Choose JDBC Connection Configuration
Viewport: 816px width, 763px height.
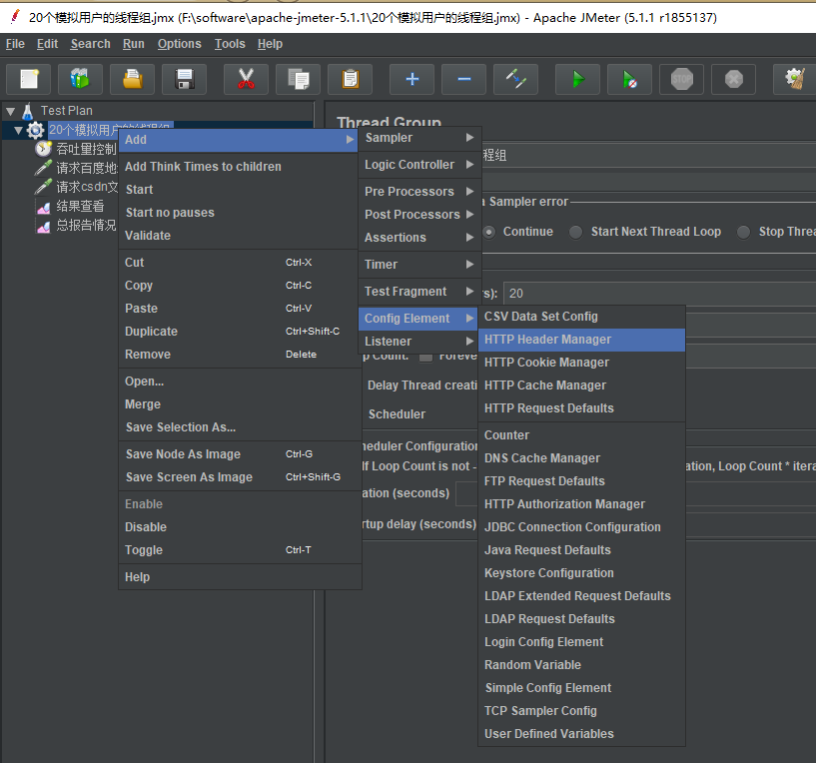pos(581,527)
